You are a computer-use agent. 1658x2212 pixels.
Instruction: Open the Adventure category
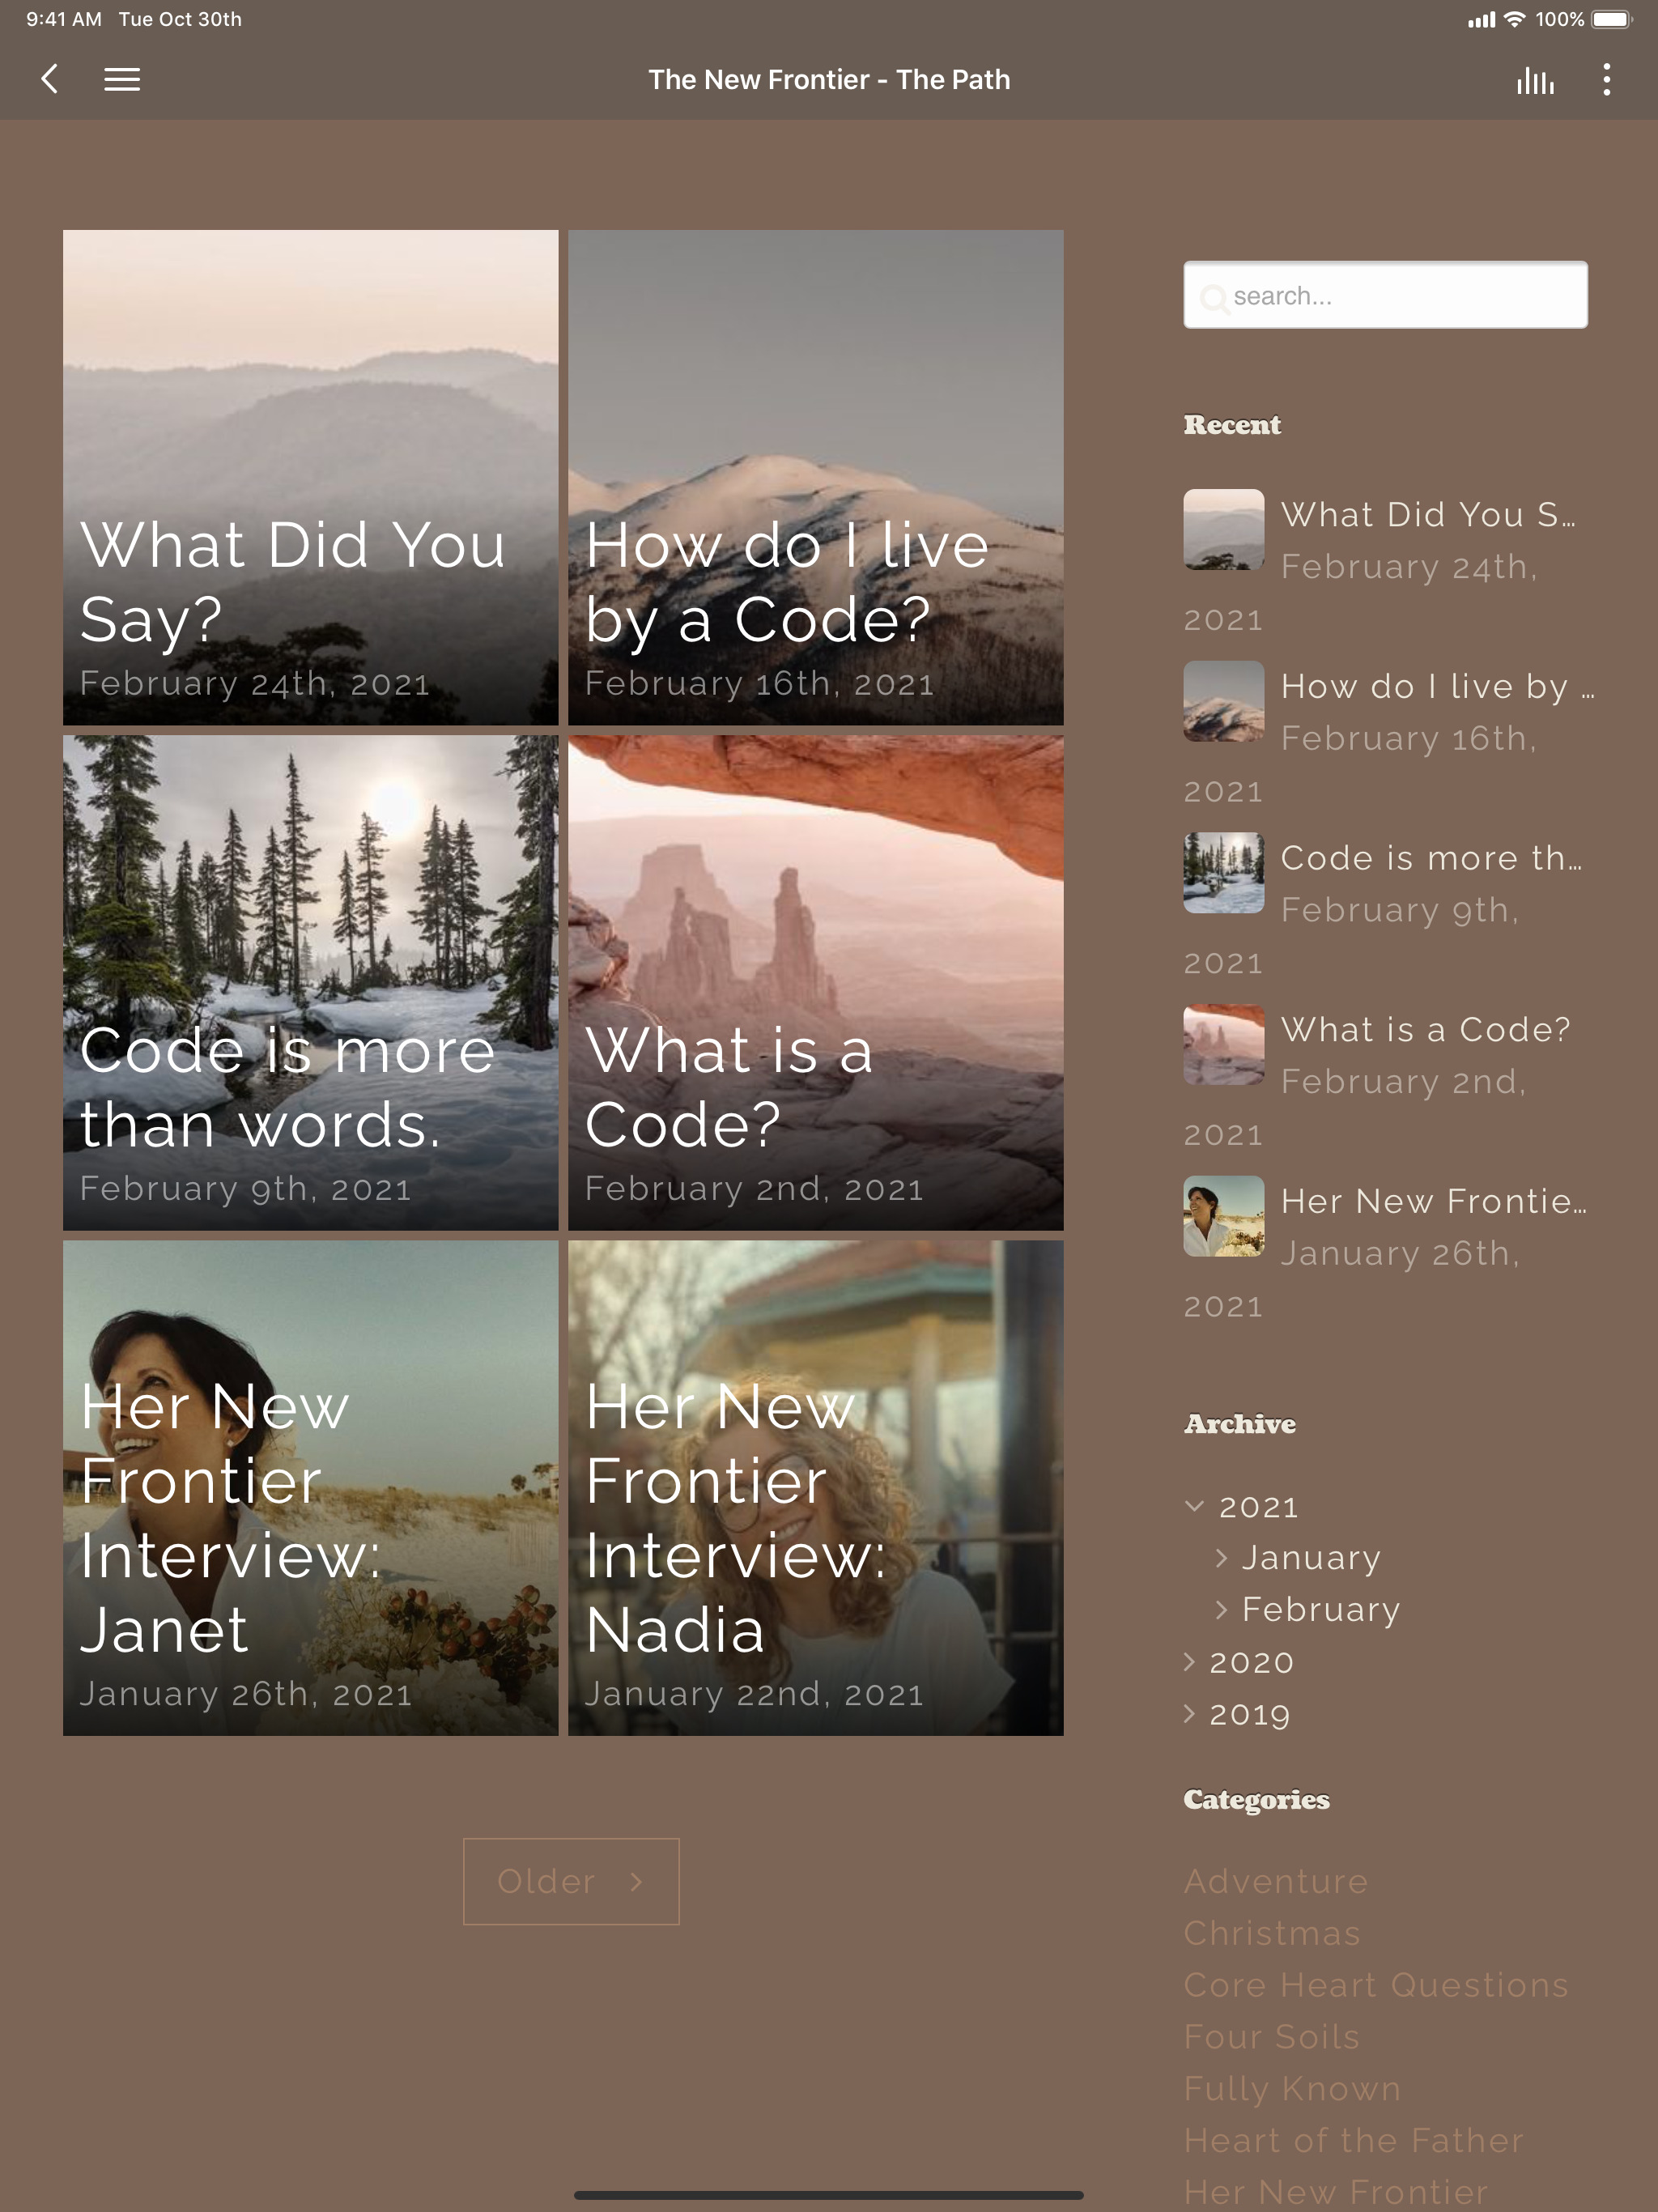1275,1881
